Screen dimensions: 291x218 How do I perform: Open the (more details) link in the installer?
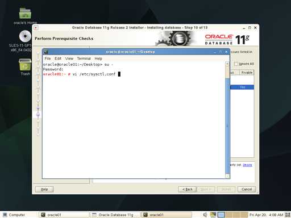coord(247,165)
